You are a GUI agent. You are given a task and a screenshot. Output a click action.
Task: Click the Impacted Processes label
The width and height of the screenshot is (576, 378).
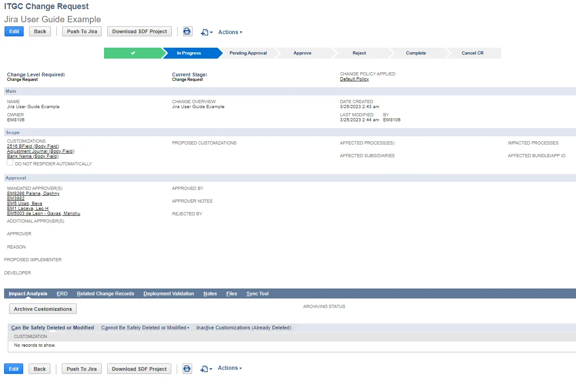(533, 143)
